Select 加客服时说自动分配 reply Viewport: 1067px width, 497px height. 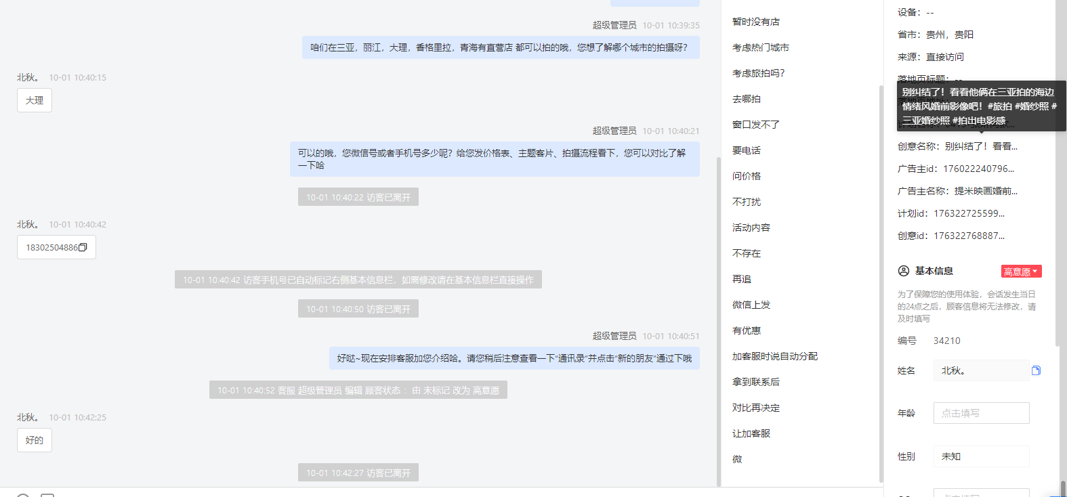tap(775, 356)
